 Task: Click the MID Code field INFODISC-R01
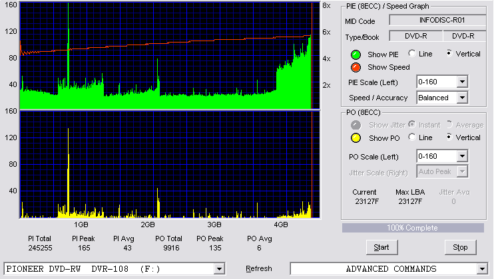click(438, 21)
